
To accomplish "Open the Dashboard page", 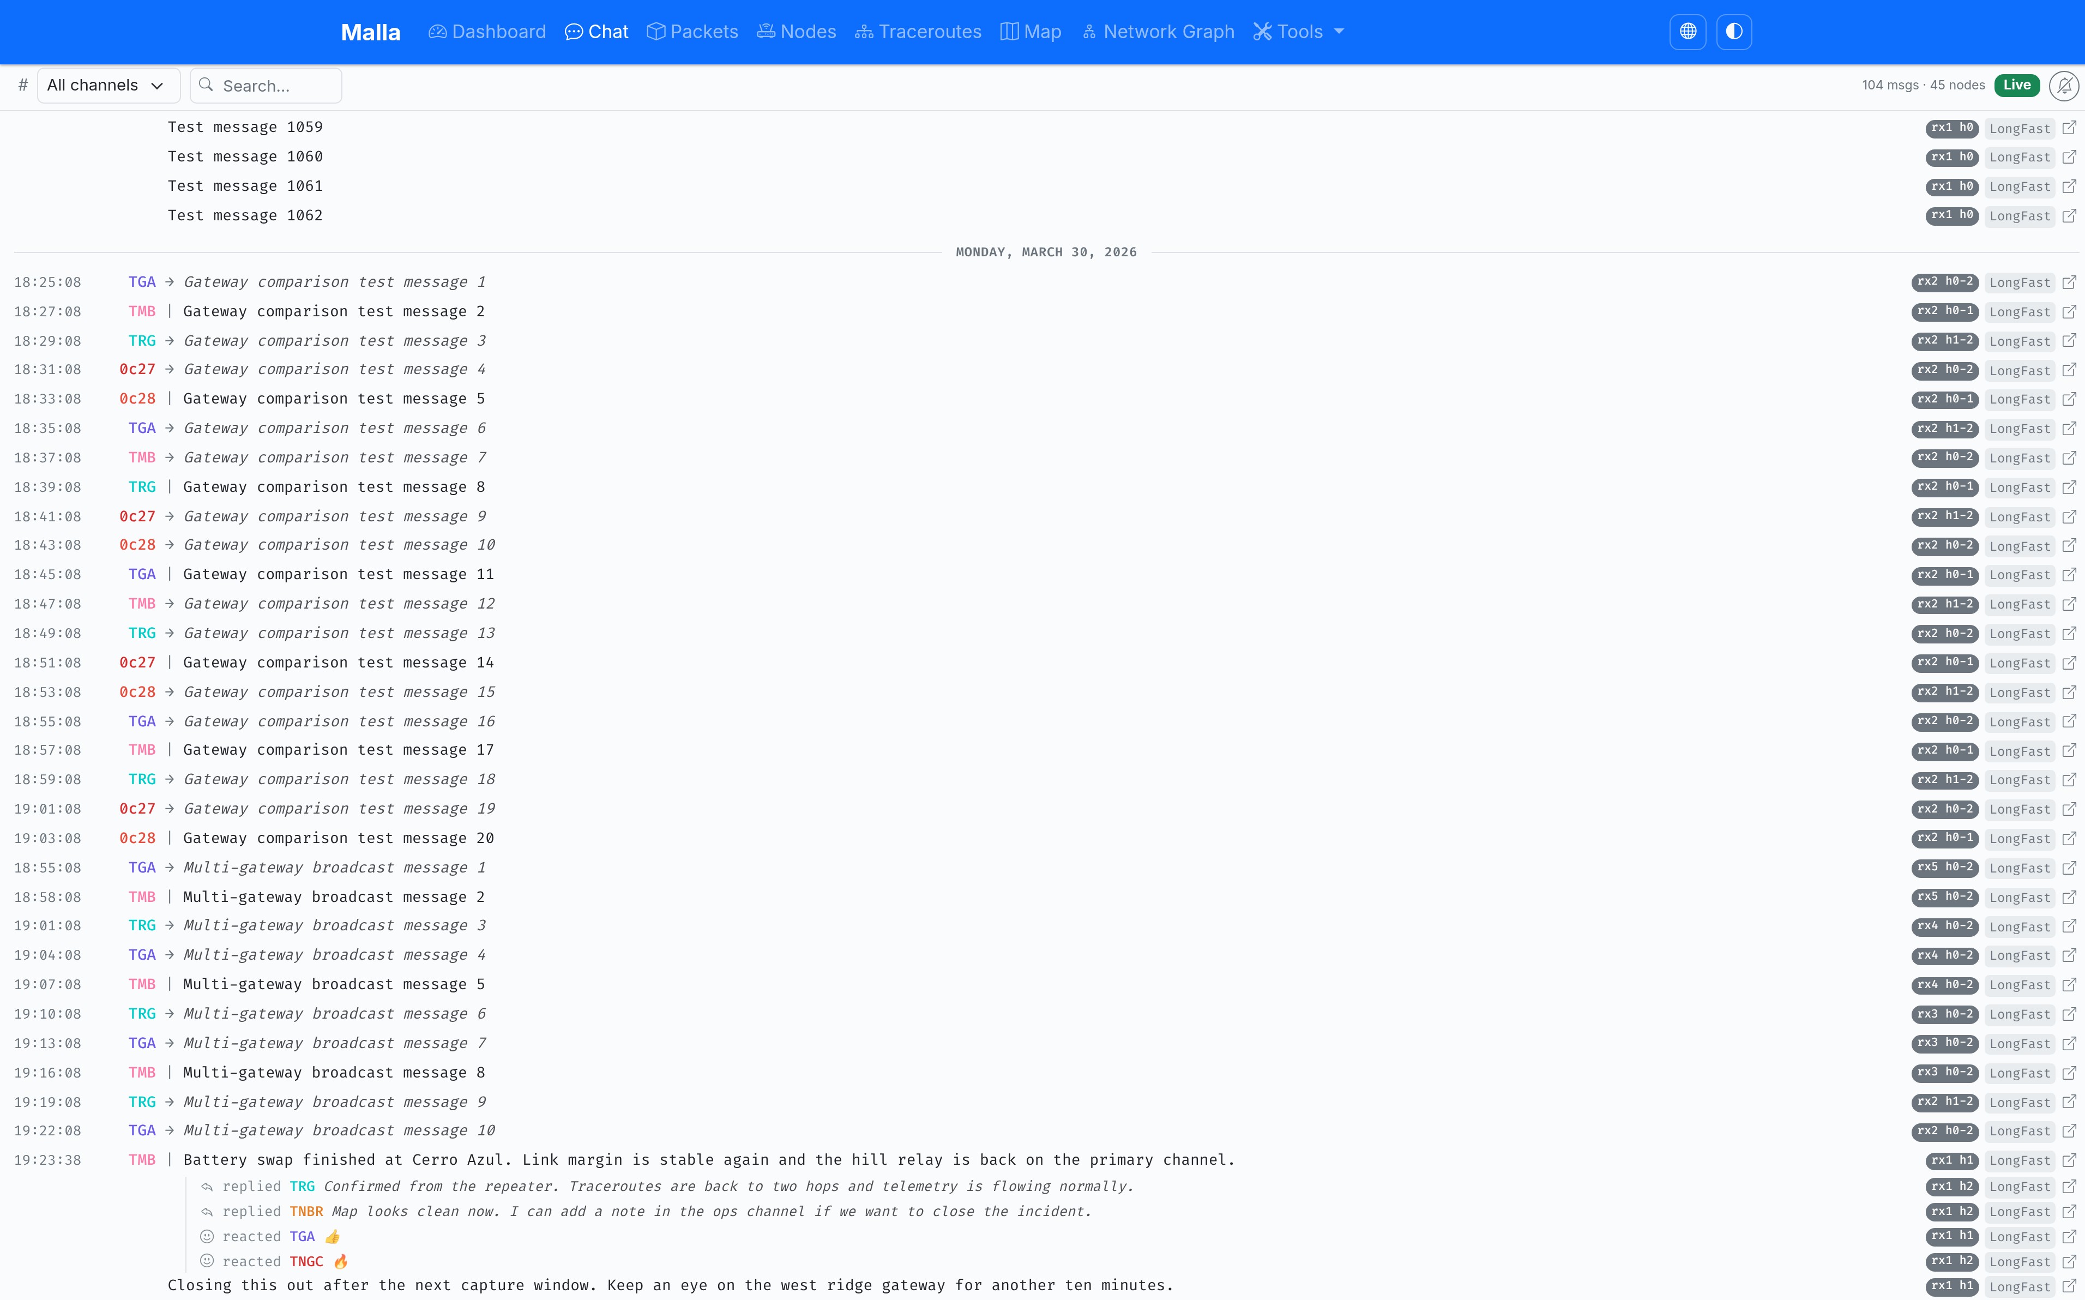I will tap(487, 32).
